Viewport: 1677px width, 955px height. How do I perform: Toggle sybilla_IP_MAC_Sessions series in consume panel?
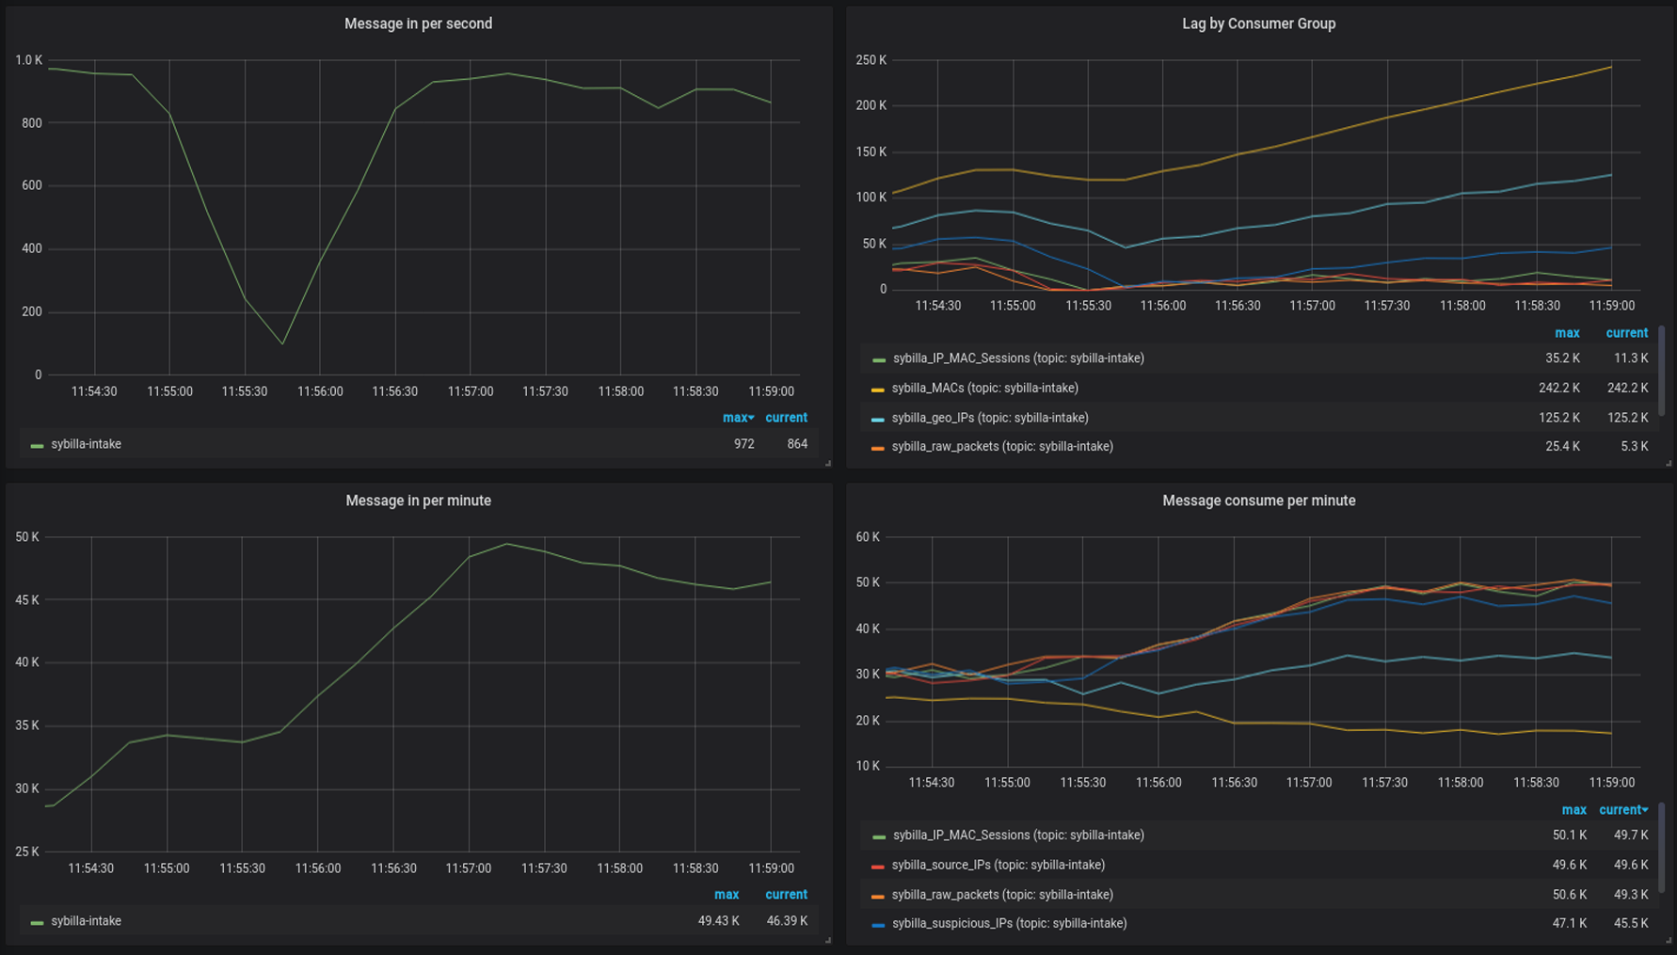click(x=1018, y=836)
